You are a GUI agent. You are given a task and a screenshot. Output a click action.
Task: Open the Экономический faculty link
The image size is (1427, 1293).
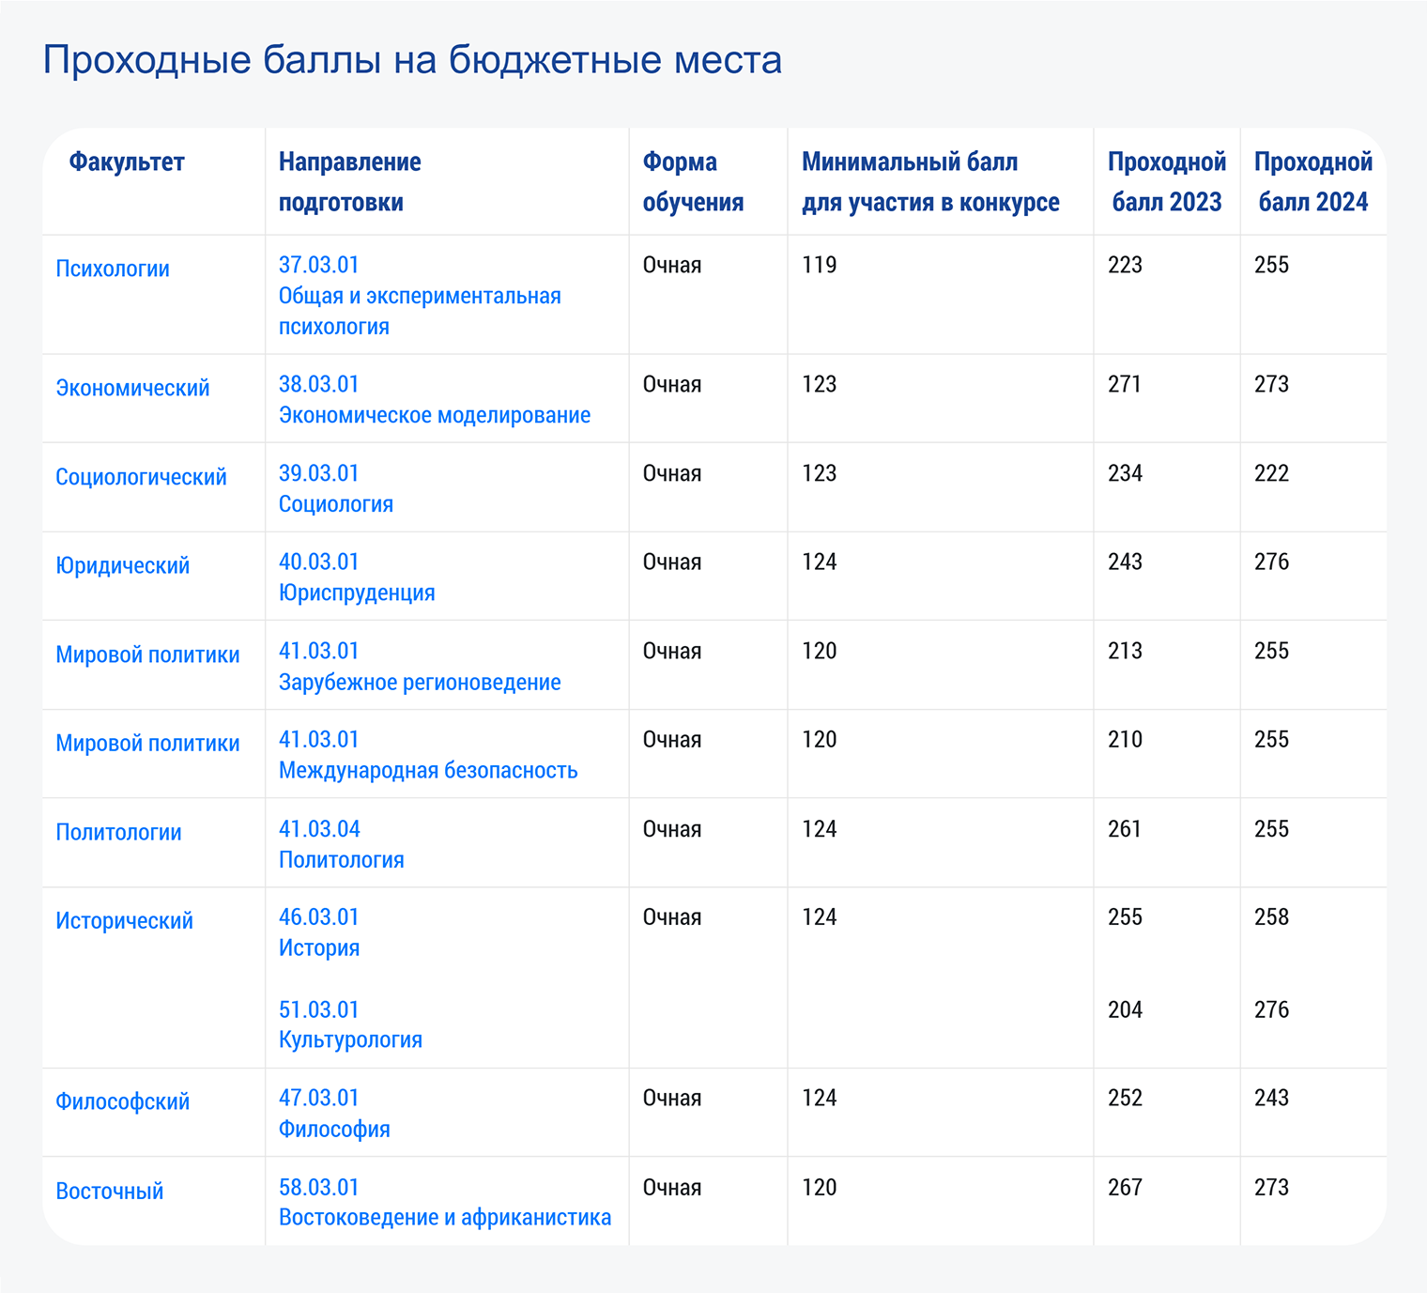point(132,389)
